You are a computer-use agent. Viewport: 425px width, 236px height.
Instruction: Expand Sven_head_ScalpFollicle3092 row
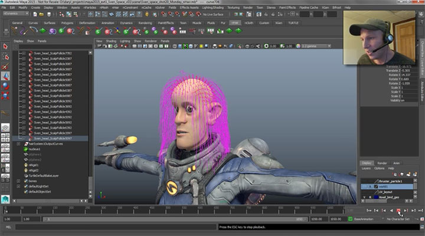tap(24, 101)
